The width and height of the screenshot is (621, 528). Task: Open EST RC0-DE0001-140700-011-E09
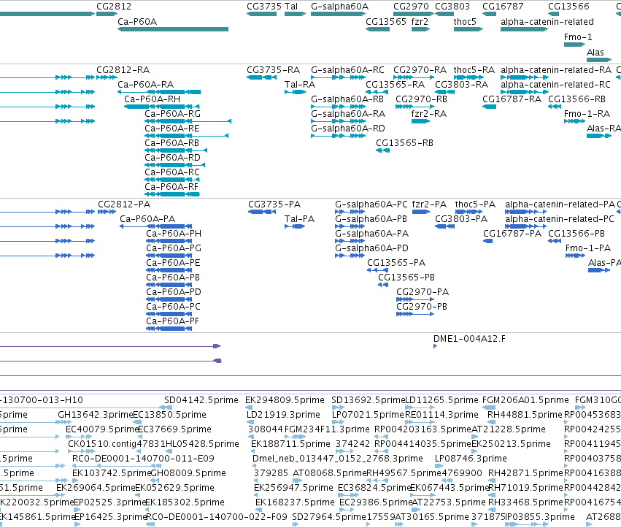point(143,459)
